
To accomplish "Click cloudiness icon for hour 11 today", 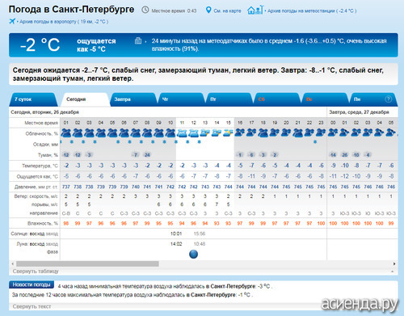I will (x=182, y=133).
